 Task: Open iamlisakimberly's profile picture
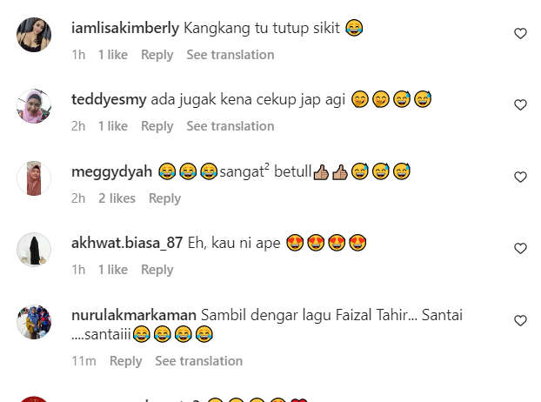tap(34, 35)
